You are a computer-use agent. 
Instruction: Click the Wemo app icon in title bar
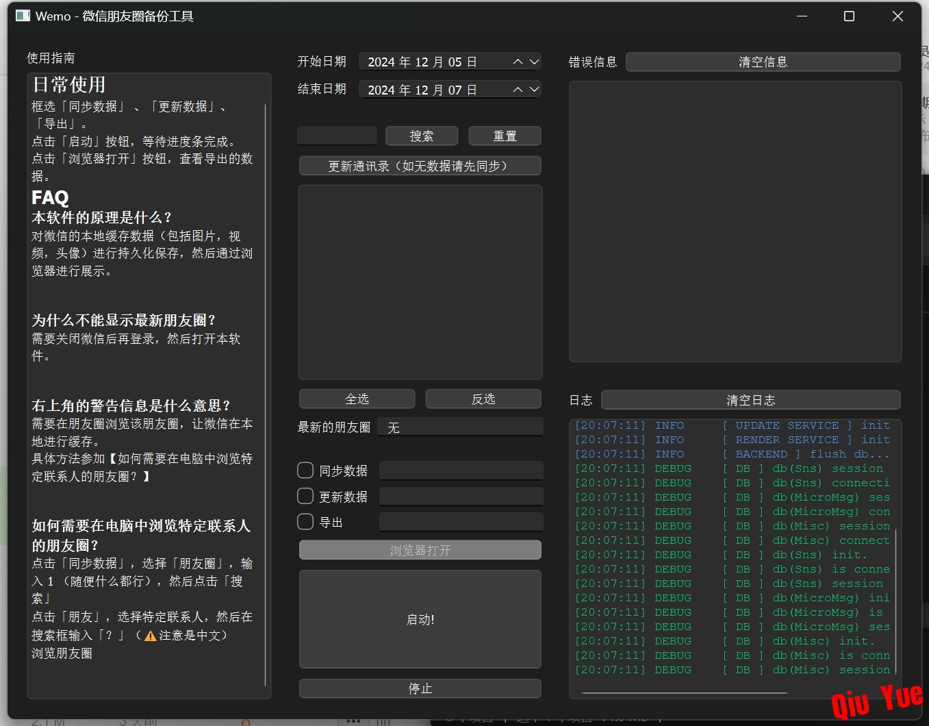click(x=23, y=16)
